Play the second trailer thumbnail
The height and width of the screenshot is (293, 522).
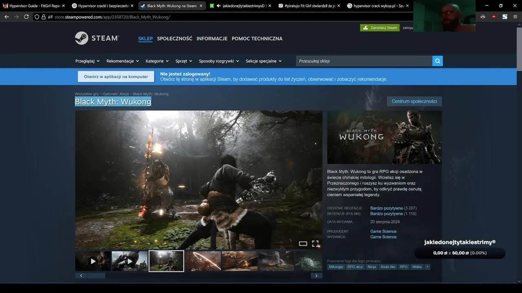pos(130,261)
